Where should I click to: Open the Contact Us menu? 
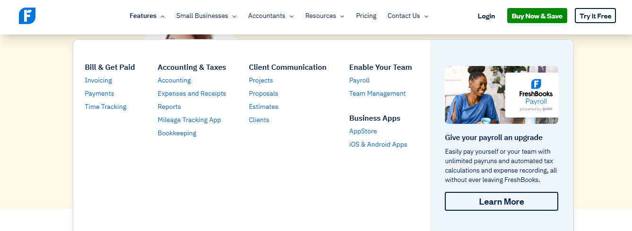coord(404,16)
